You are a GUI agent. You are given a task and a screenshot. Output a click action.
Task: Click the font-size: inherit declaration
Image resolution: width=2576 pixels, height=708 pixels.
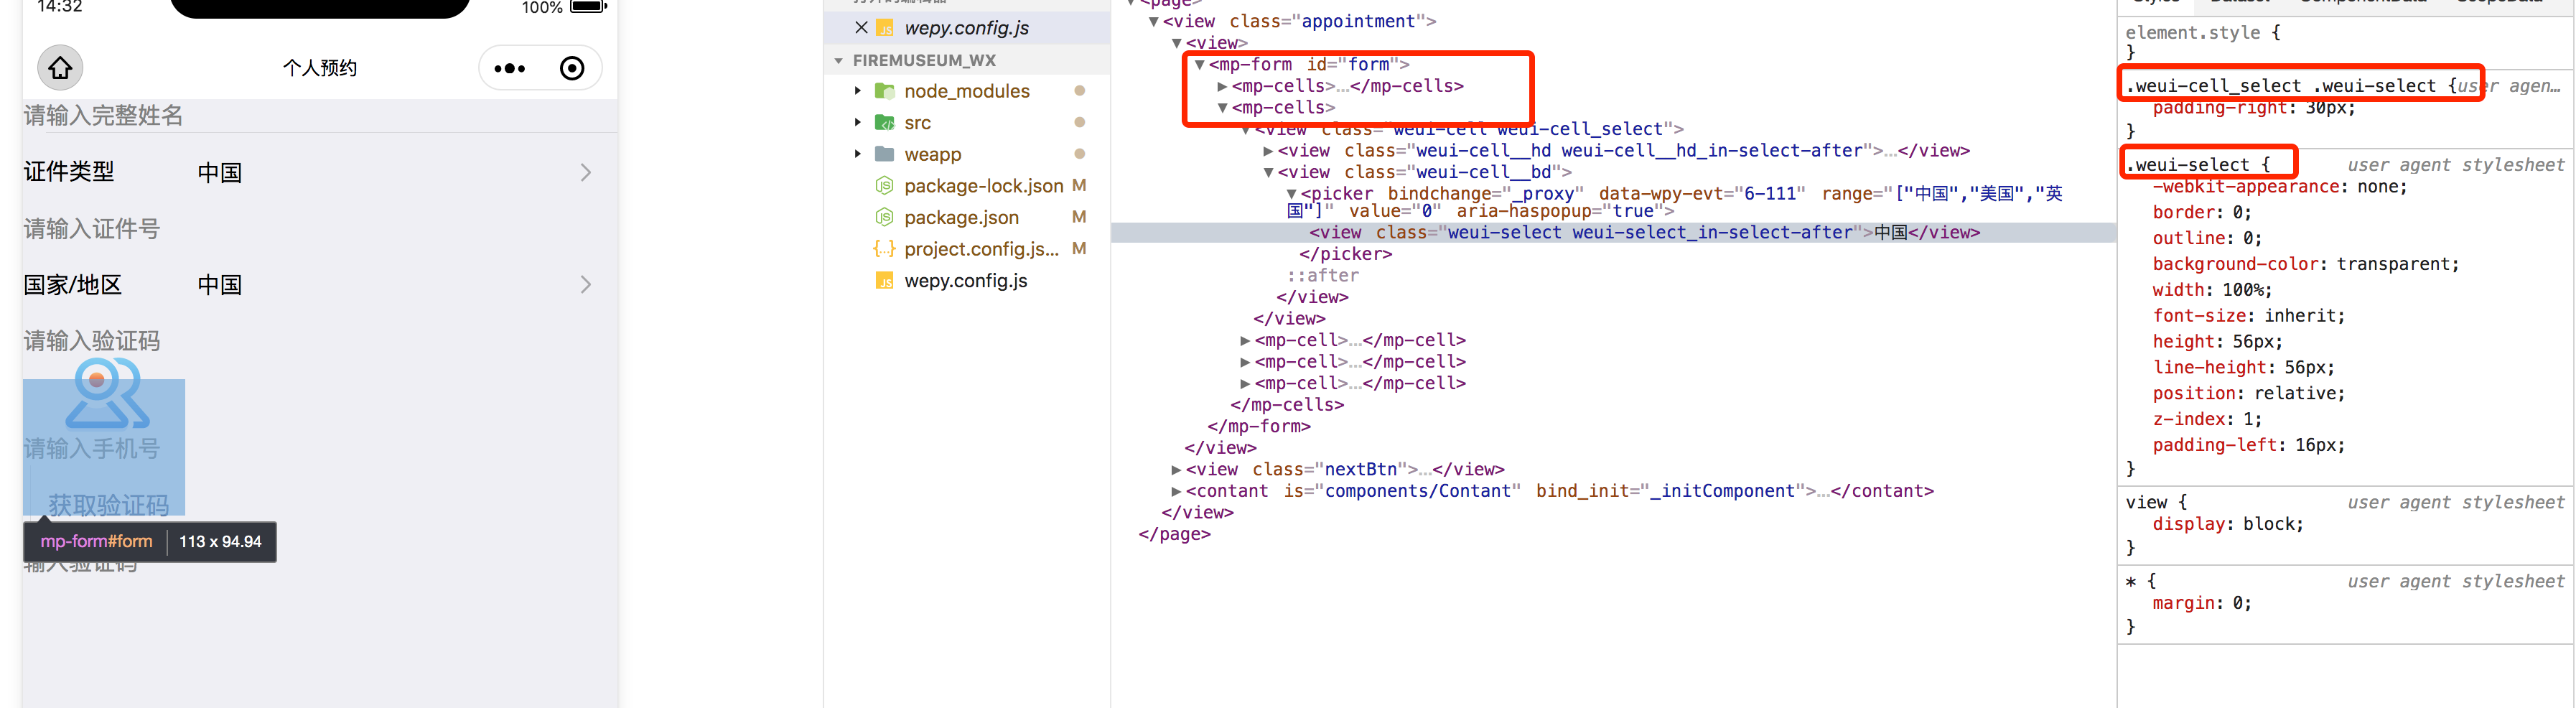coord(2248,317)
